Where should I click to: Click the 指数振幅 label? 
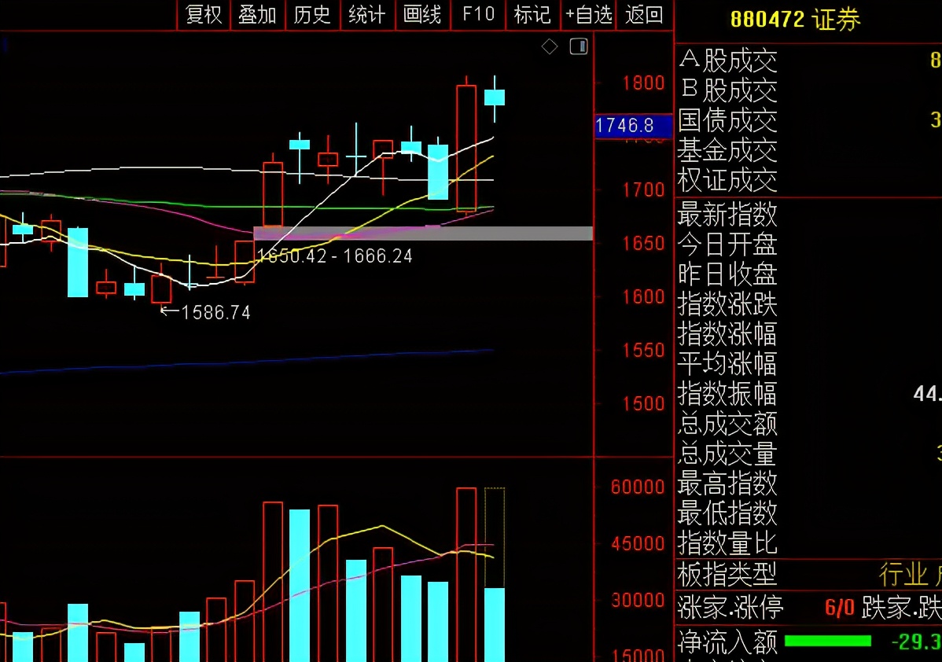point(727,394)
